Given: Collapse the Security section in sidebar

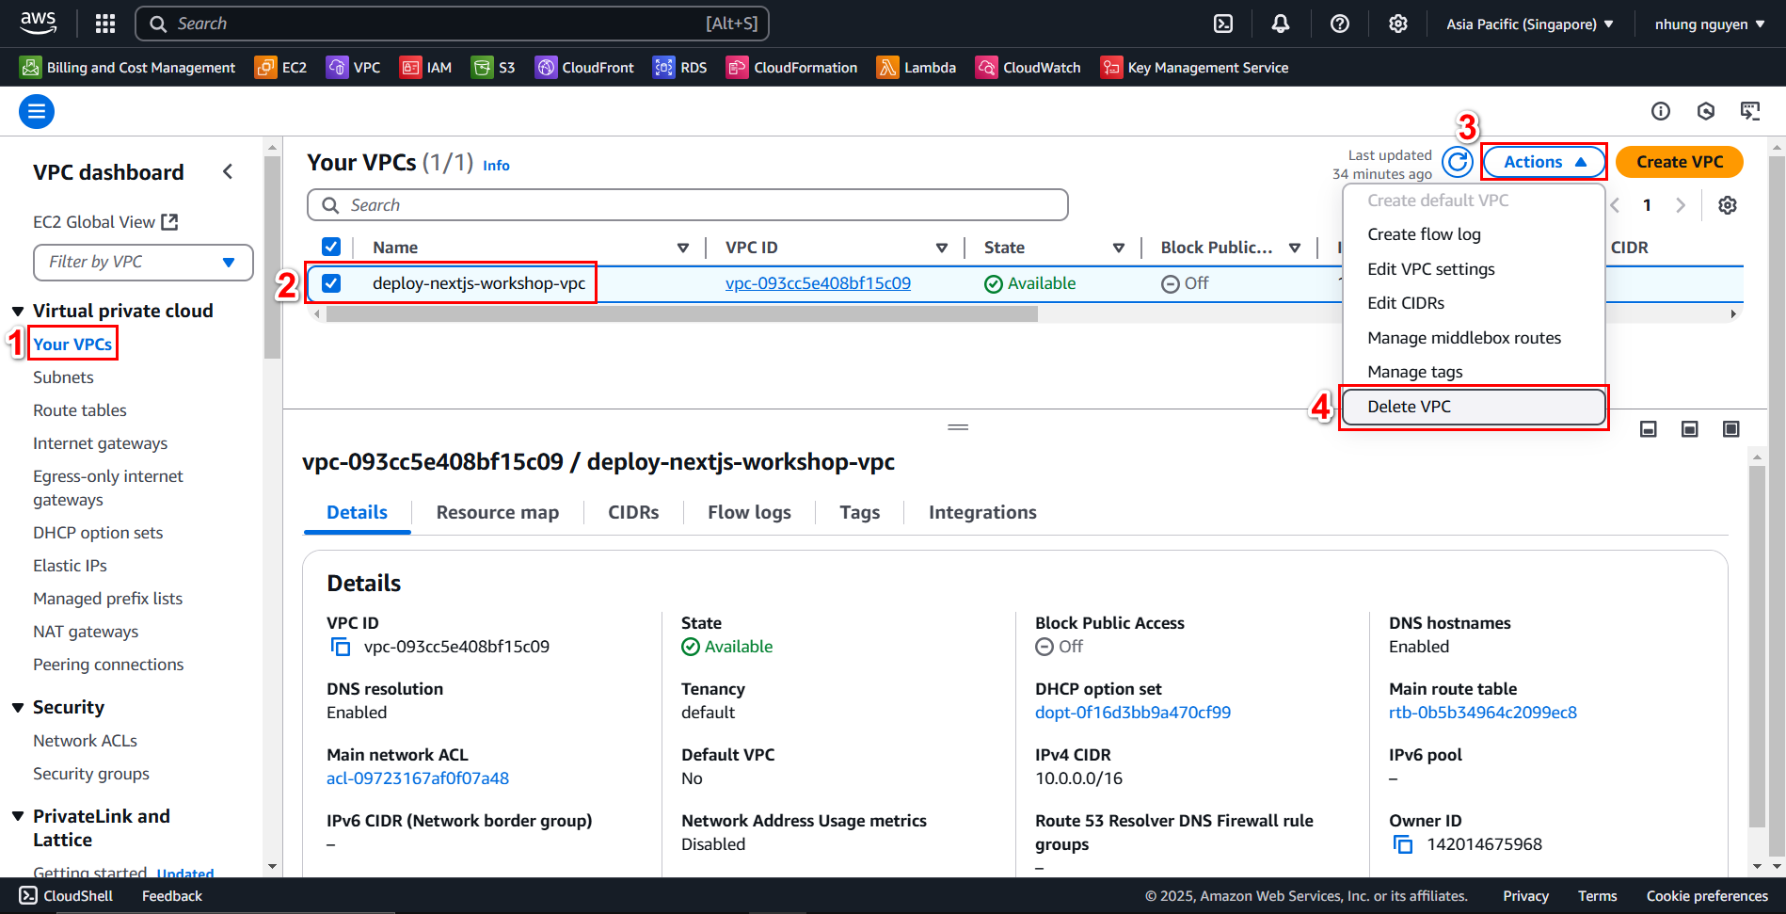Looking at the screenshot, I should coord(18,708).
